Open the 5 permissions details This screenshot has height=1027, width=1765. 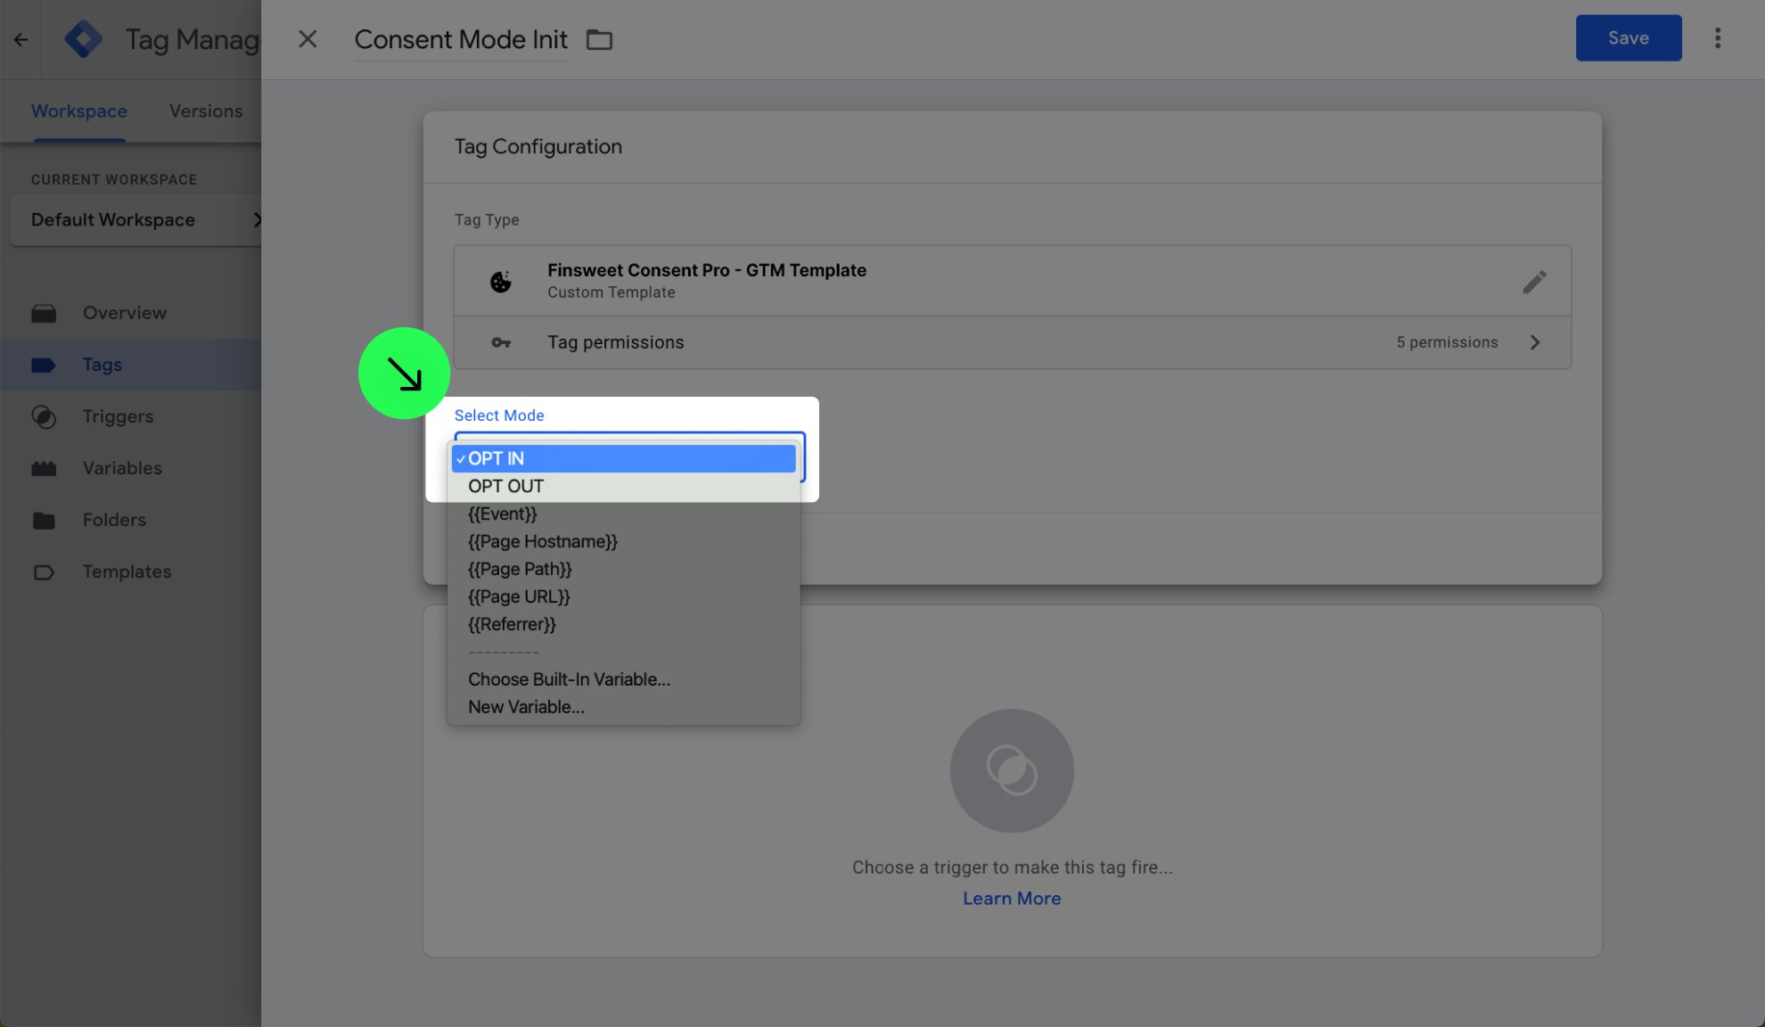[x=1447, y=342]
